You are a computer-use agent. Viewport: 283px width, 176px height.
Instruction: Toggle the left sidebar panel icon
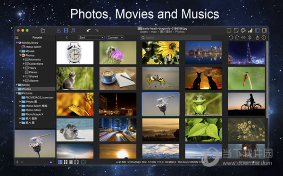coord(258,30)
